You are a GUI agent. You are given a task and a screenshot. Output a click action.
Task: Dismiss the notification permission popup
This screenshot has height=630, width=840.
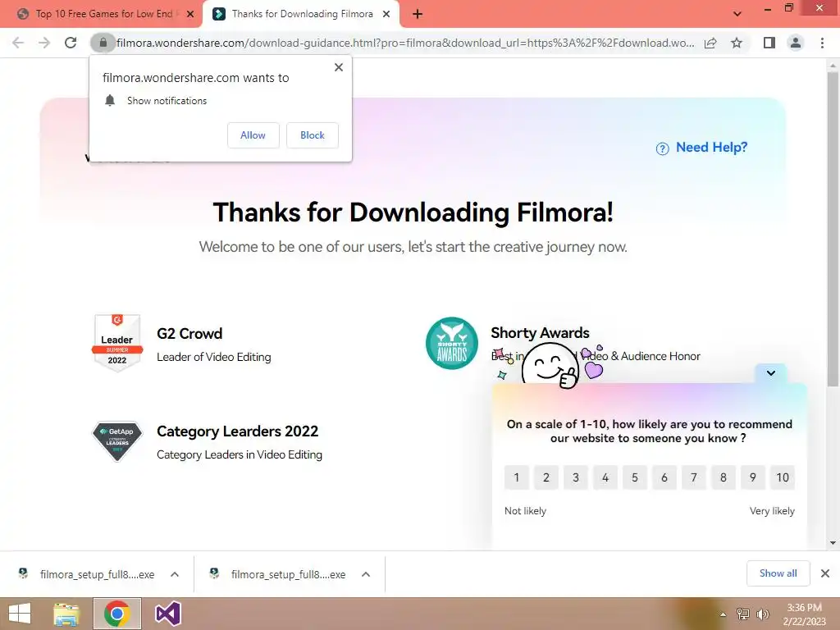(339, 67)
